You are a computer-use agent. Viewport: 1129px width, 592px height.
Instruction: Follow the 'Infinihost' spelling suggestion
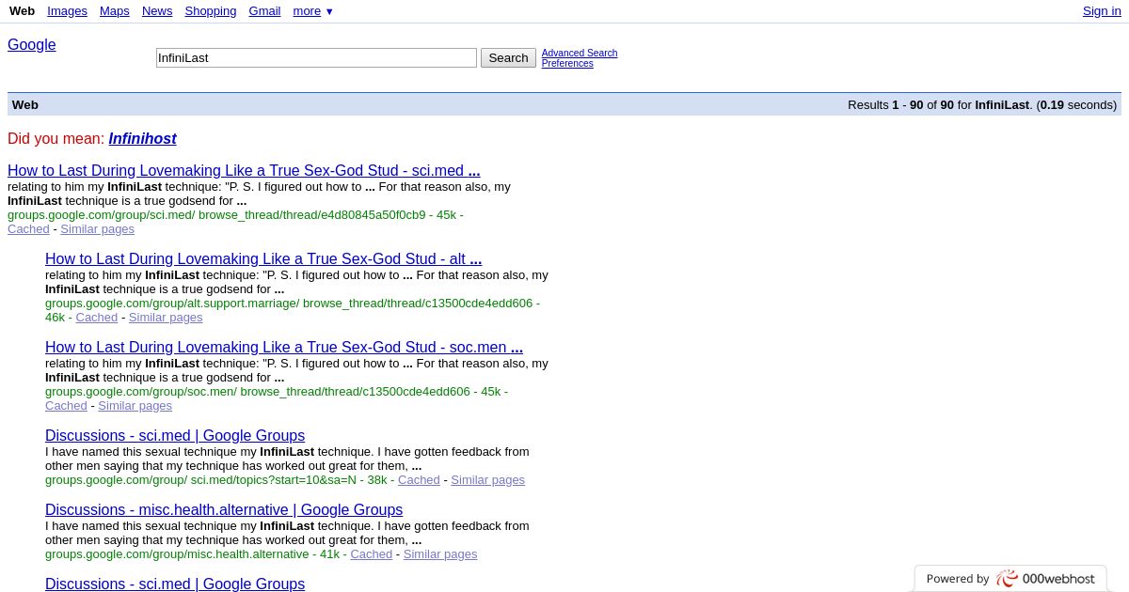tap(142, 139)
